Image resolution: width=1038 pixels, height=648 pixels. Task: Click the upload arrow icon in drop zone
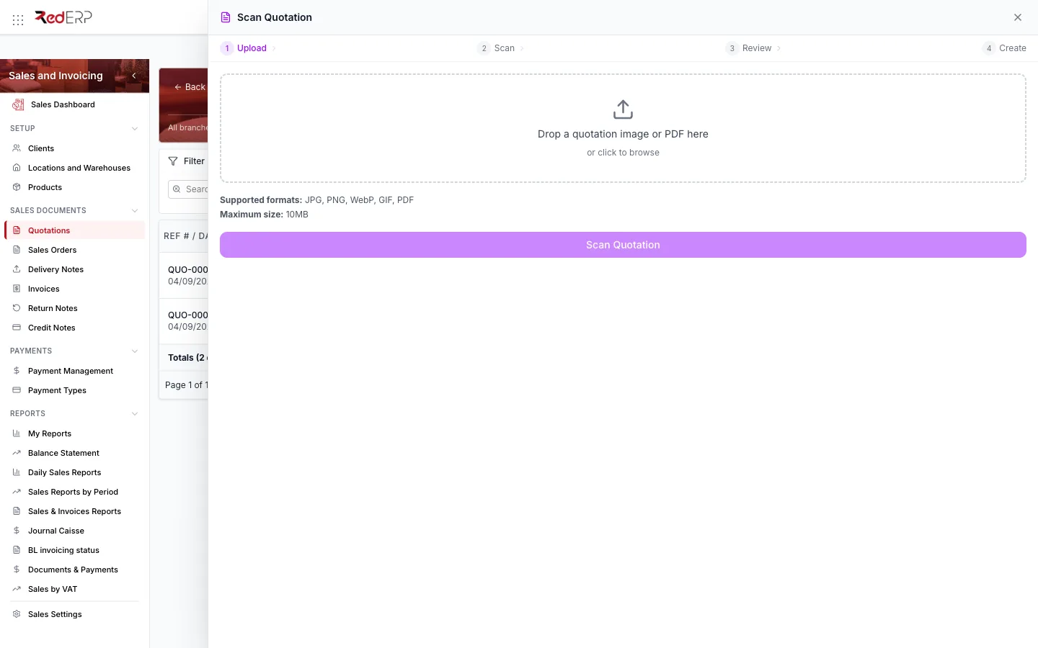coord(623,109)
